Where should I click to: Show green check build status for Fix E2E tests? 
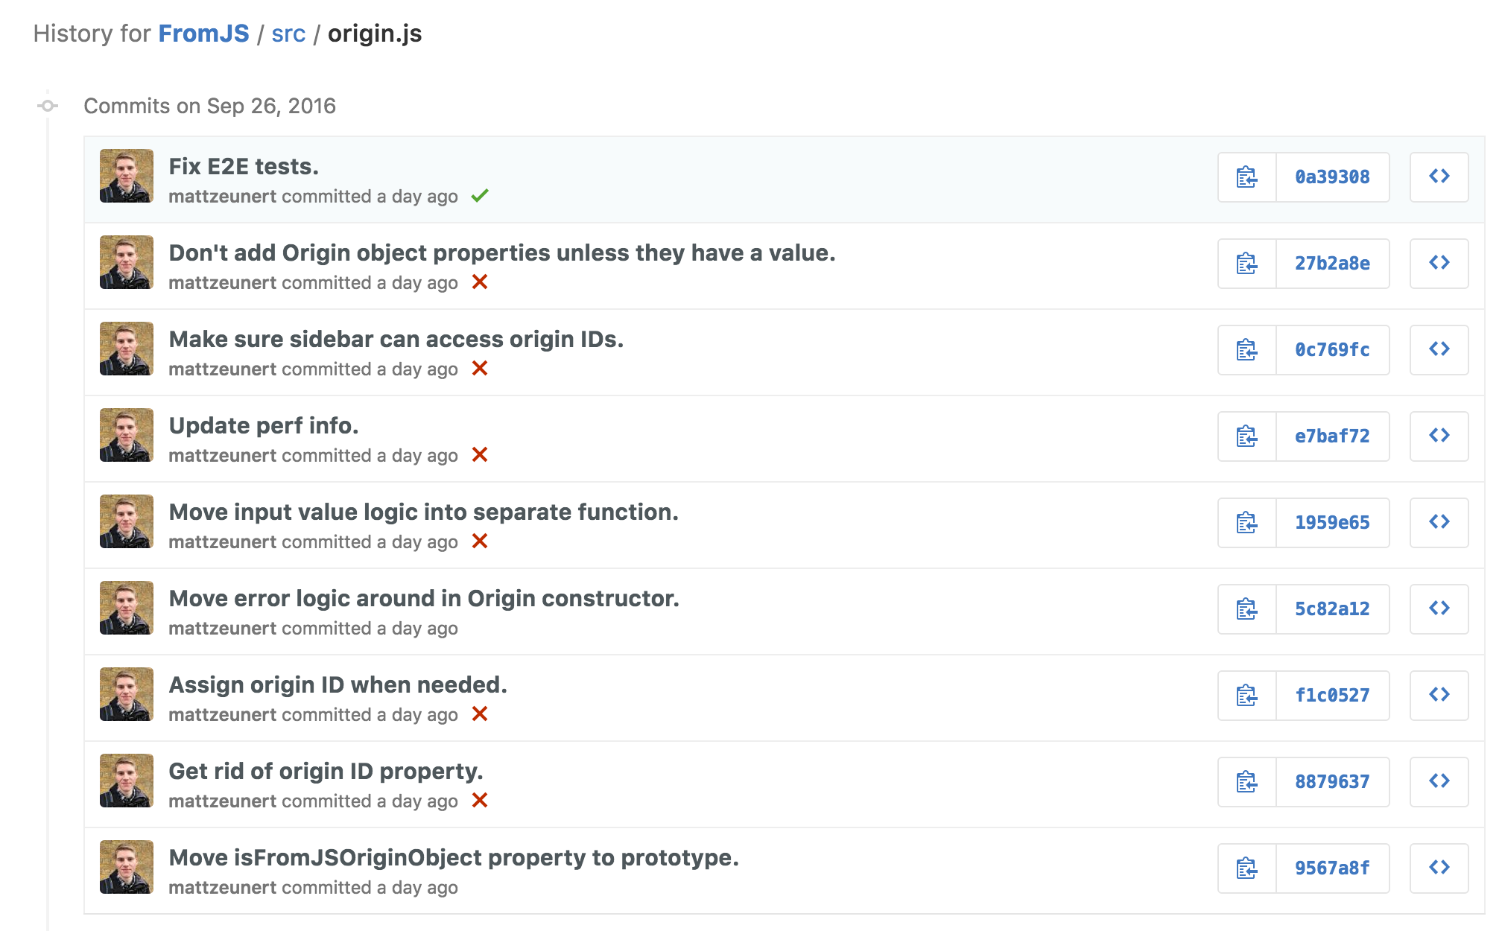[480, 196]
